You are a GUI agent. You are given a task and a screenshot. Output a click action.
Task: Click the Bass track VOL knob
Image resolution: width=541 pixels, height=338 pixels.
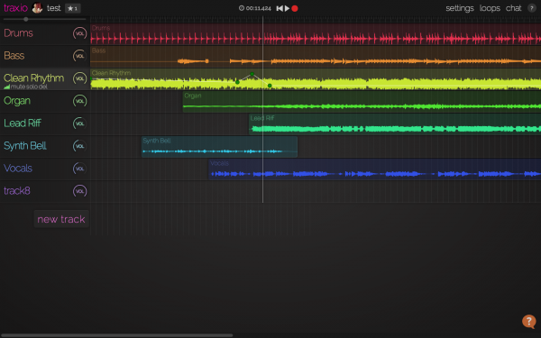[x=79, y=56]
